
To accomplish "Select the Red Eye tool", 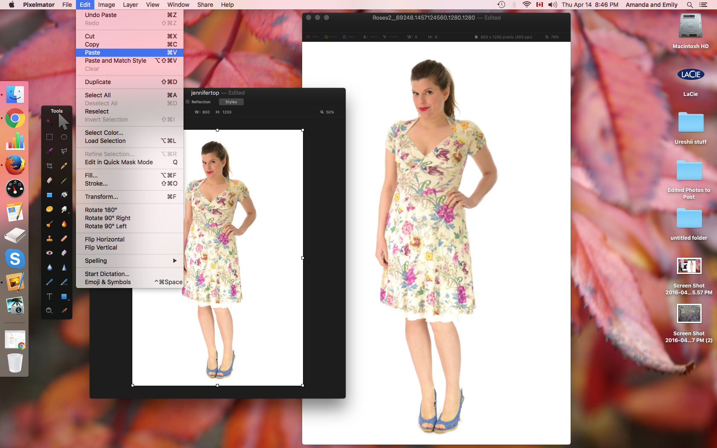I will tap(50, 253).
